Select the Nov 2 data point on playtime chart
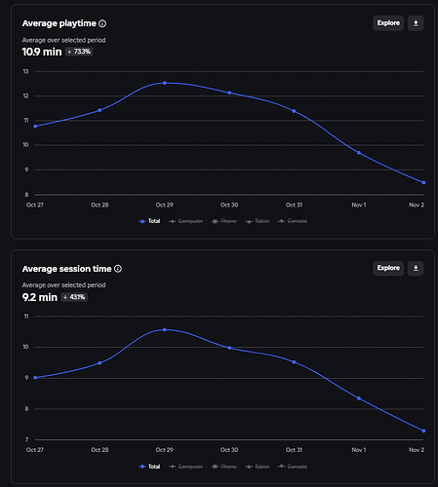Viewport: 438px width, 487px height. click(423, 183)
